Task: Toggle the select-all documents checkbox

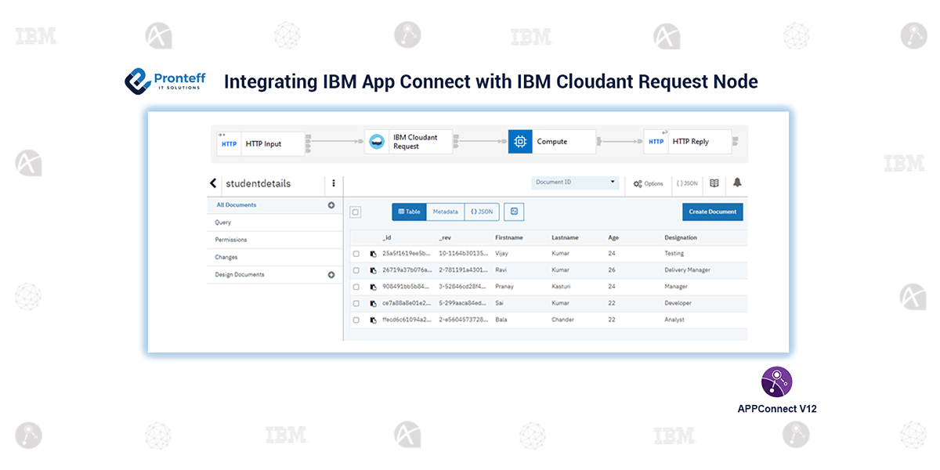Action: [356, 211]
